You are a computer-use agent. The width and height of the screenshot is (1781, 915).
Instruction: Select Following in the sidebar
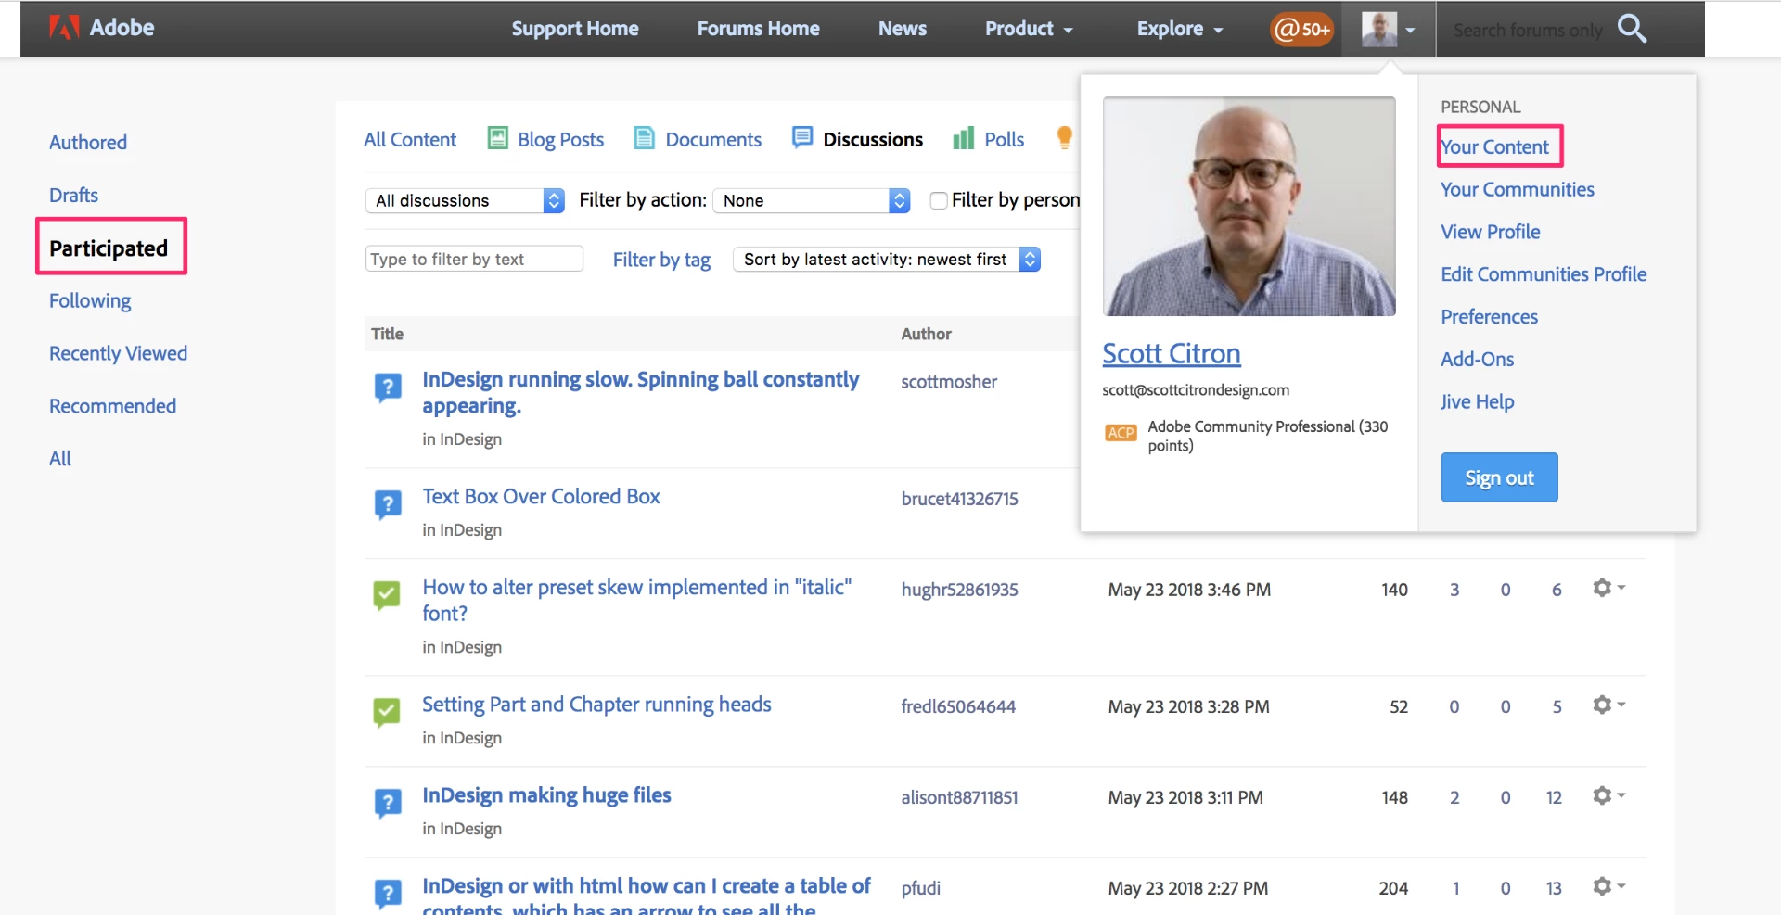90,301
